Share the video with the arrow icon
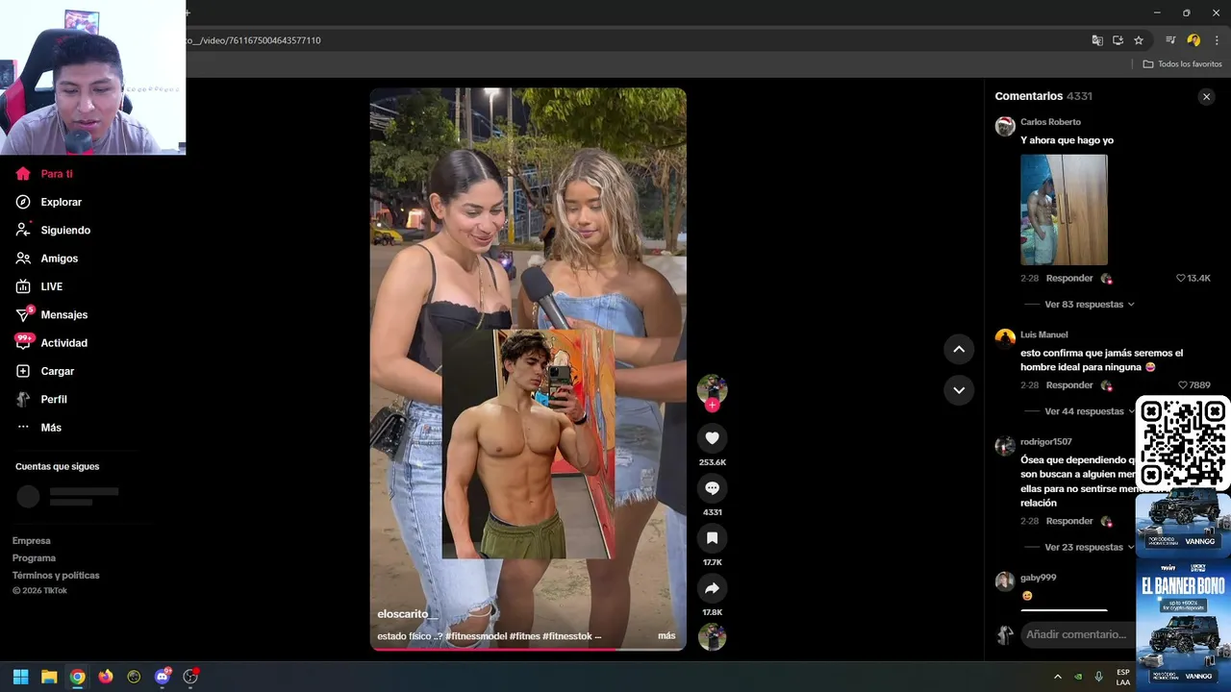The width and height of the screenshot is (1231, 692). [x=712, y=588]
